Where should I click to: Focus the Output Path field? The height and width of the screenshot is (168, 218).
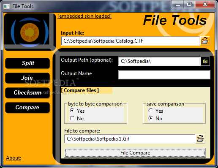pyautogui.click(x=159, y=61)
